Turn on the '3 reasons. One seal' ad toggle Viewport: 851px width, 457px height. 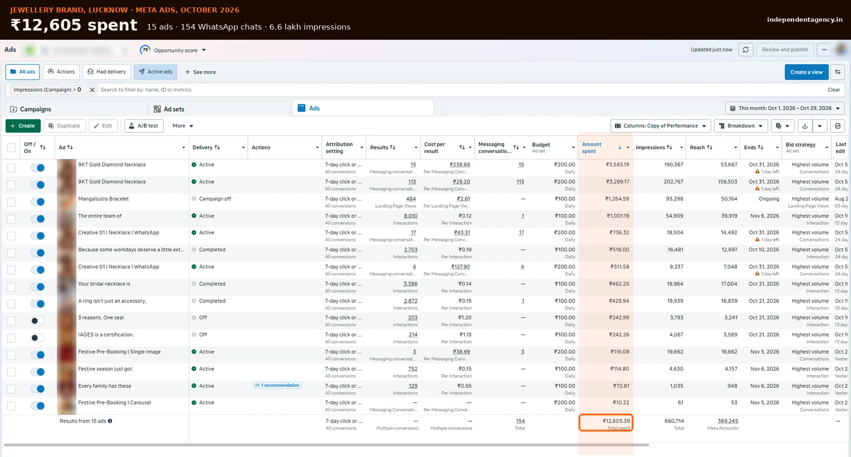(x=37, y=321)
